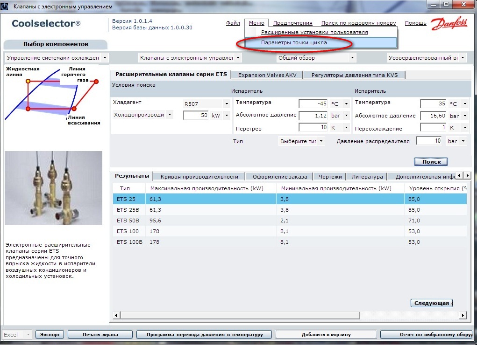Select the ETS 50B result row
Image resolution: width=477 pixels, height=345 pixels.
click(x=290, y=221)
